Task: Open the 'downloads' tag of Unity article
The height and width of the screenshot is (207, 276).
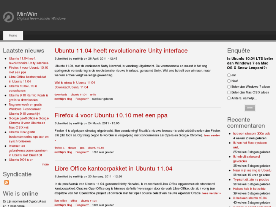Action: point(61,95)
